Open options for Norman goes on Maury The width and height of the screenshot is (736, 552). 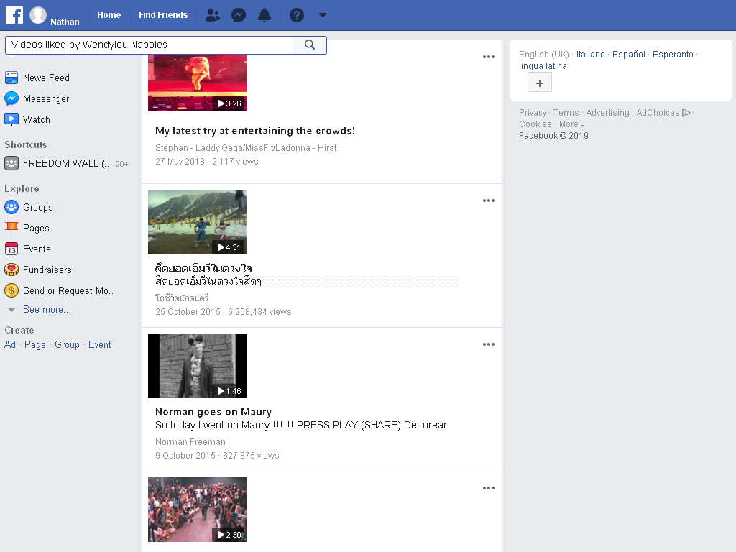(489, 344)
